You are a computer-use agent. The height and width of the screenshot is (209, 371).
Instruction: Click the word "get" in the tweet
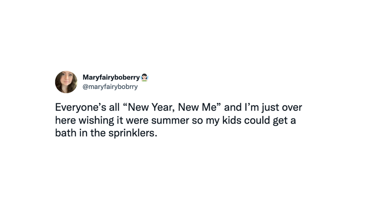point(281,120)
